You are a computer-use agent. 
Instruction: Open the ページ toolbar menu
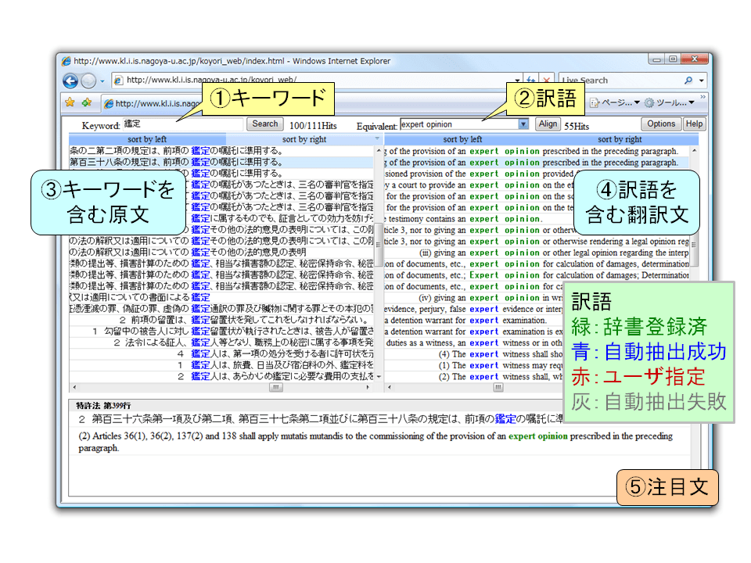616,102
